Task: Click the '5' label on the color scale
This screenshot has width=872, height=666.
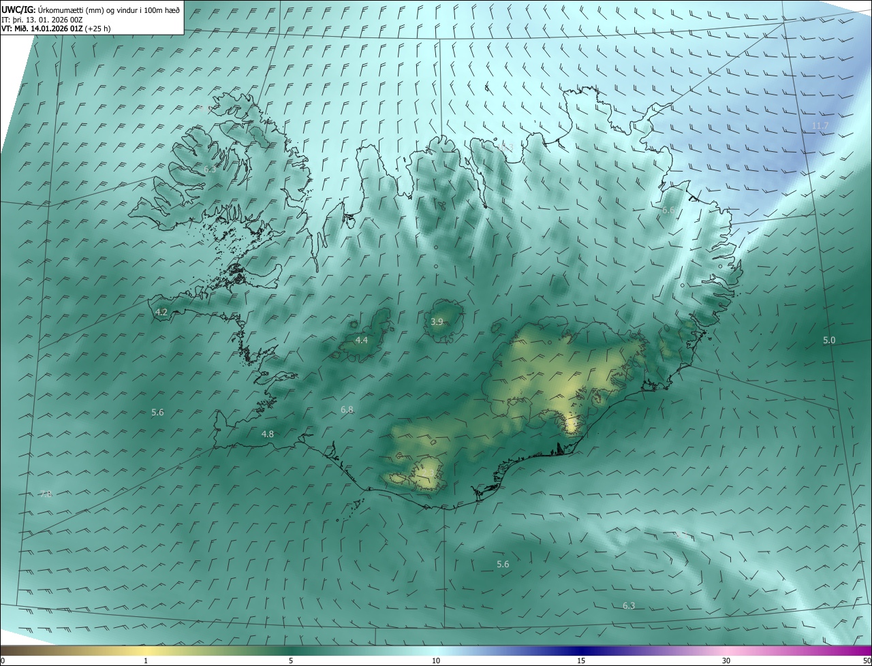Action: (x=291, y=661)
